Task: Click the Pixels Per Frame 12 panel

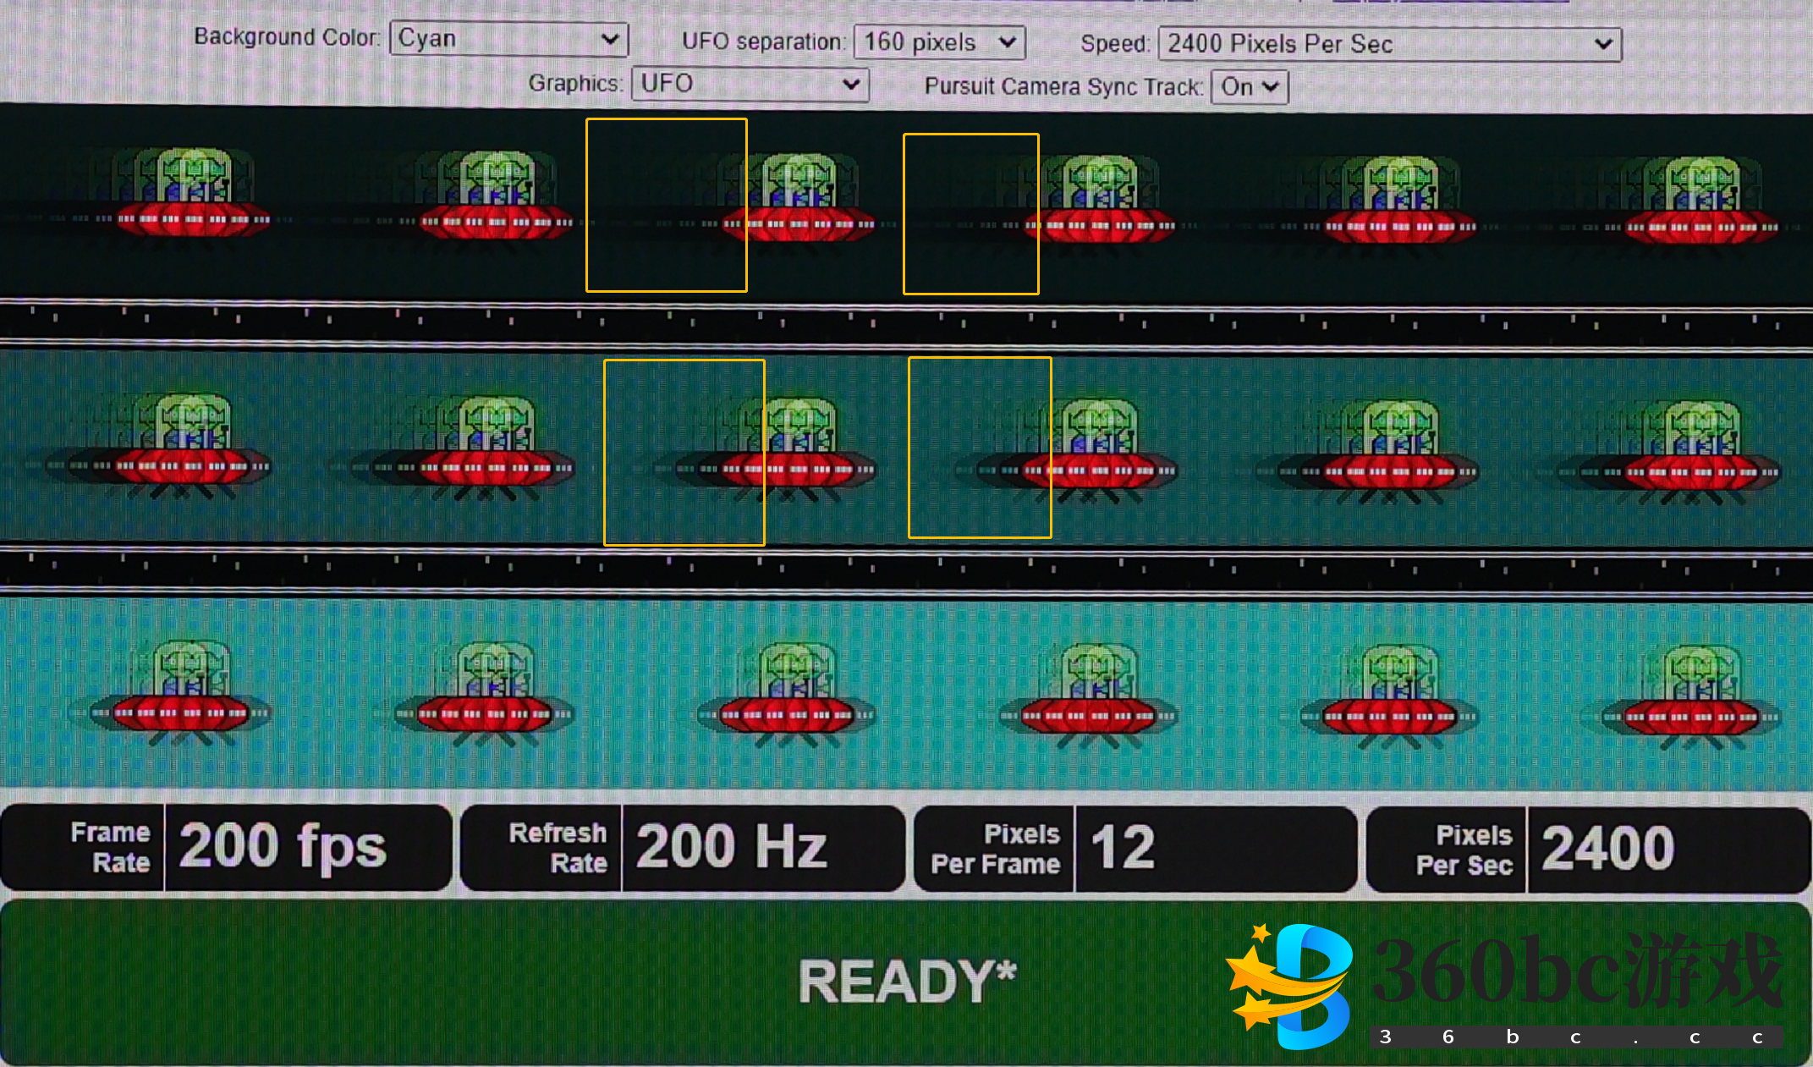Action: [x=1134, y=849]
